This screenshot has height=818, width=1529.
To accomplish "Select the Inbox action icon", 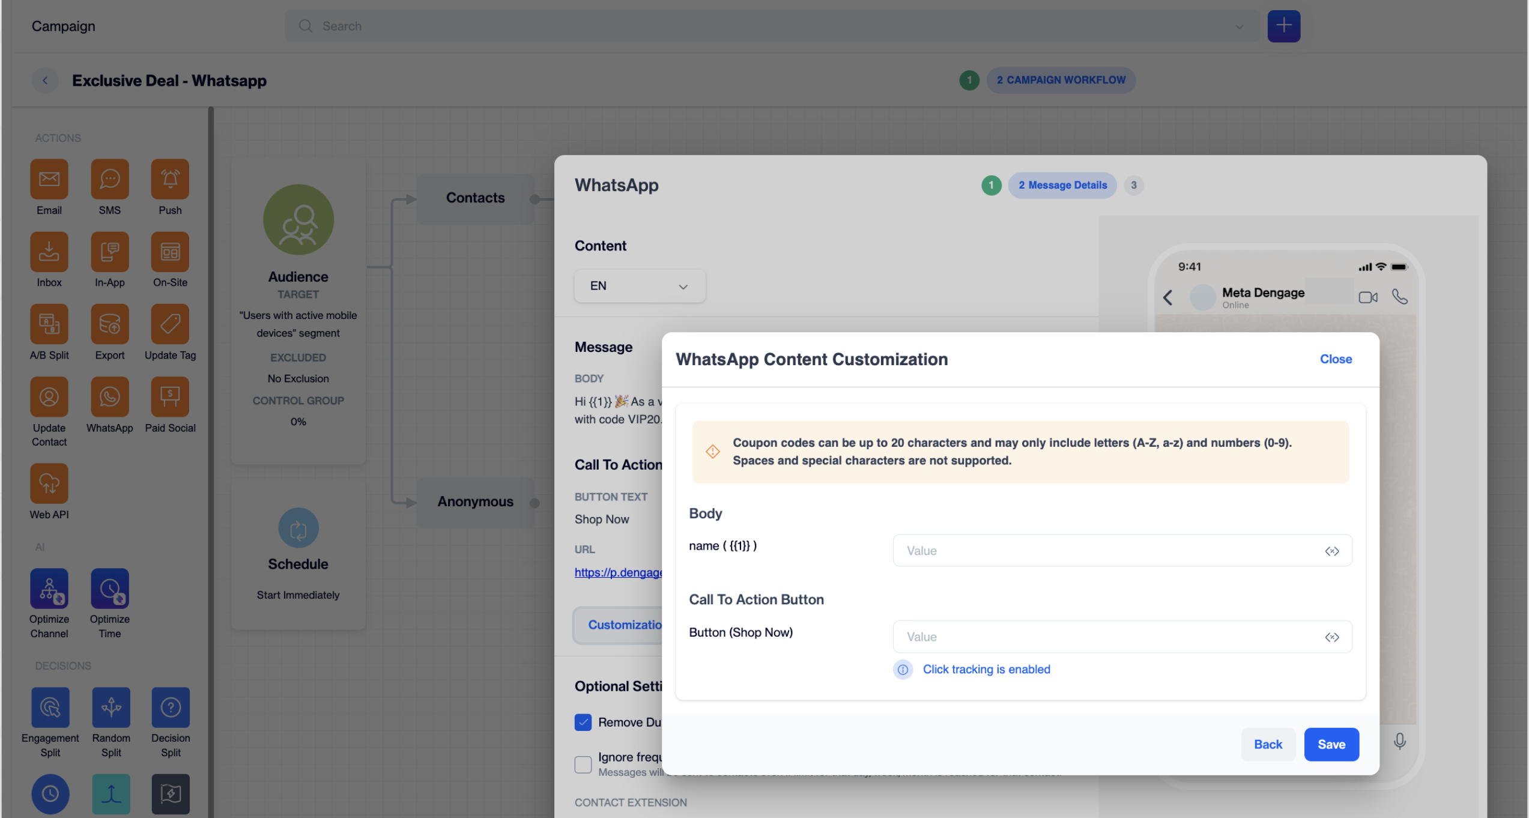I will [x=49, y=252].
